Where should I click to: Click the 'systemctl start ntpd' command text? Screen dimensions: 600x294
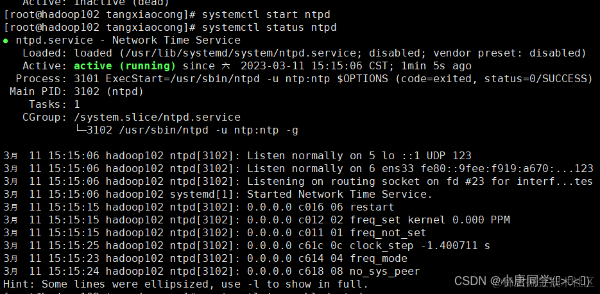click(x=266, y=15)
